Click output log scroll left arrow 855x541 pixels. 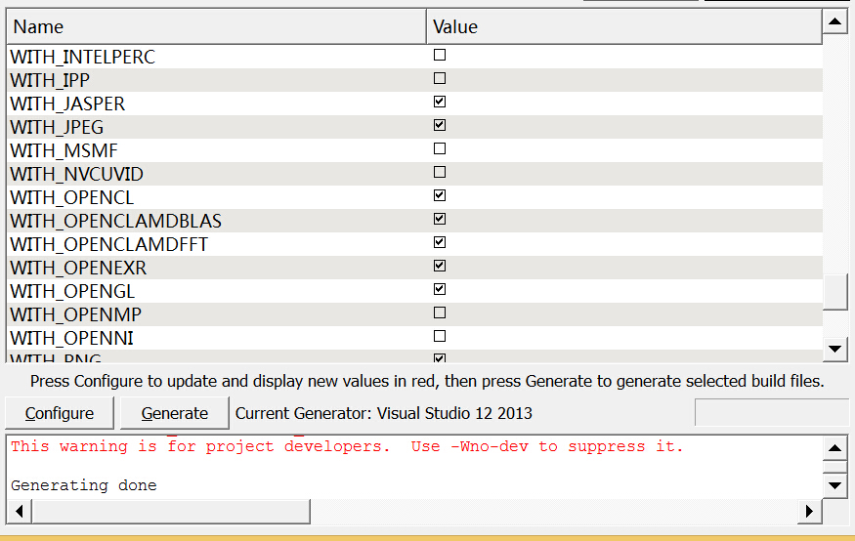20,511
